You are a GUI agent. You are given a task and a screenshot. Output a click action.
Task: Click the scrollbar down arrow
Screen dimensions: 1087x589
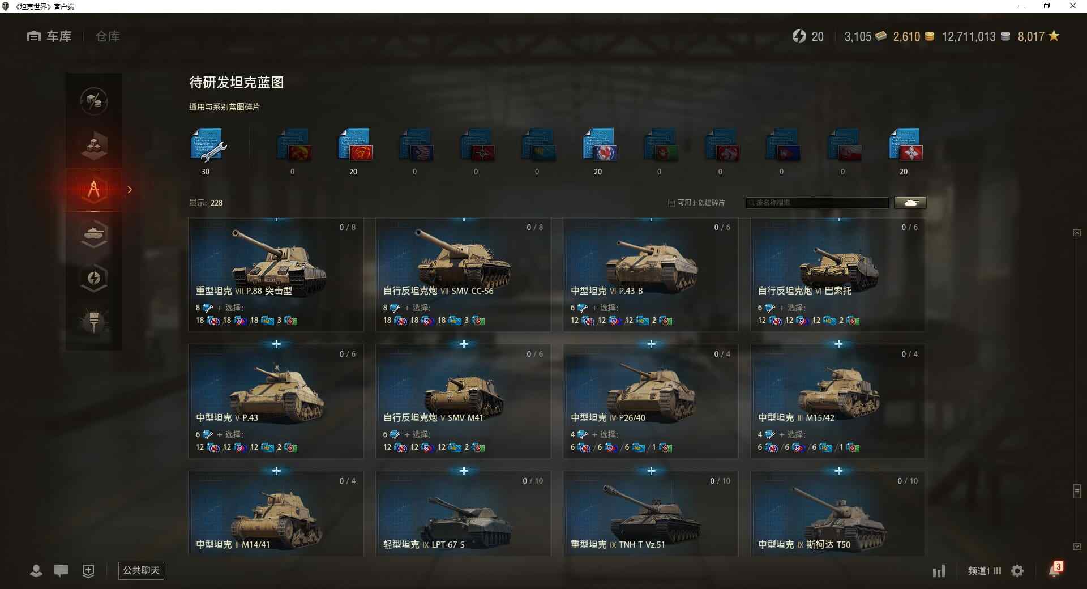pyautogui.click(x=1077, y=547)
